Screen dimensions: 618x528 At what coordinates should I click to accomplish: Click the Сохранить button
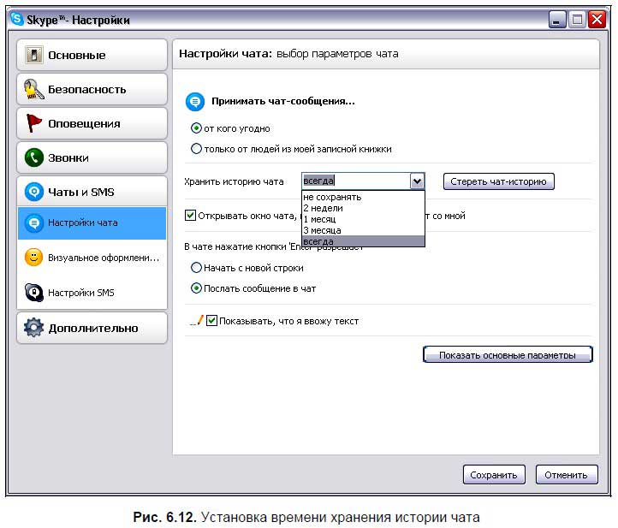click(493, 475)
